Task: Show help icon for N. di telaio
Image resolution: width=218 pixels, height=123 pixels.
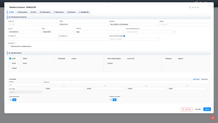Action: tap(15, 36)
